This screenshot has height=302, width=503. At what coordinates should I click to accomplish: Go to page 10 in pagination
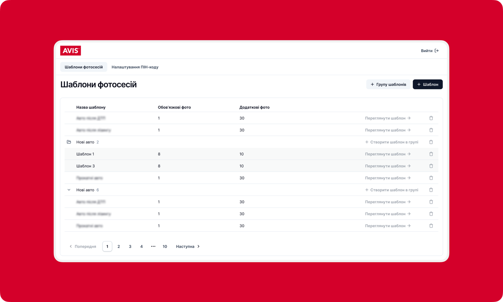pos(165,247)
